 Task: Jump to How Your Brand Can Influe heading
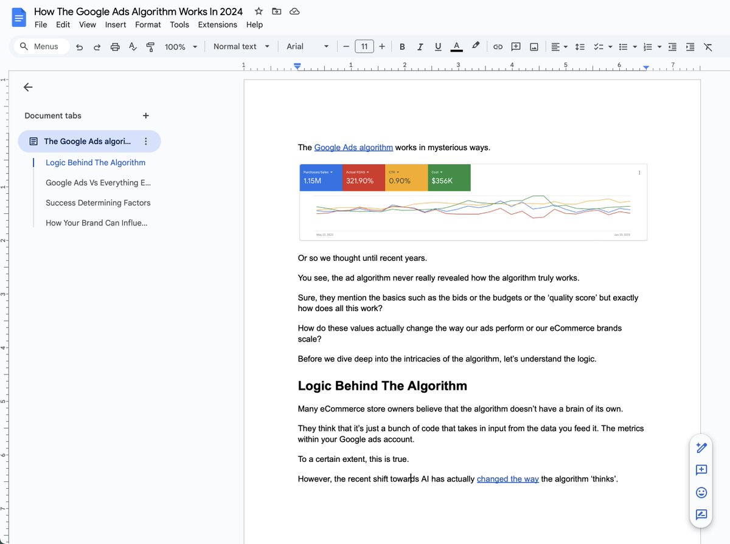pos(97,223)
